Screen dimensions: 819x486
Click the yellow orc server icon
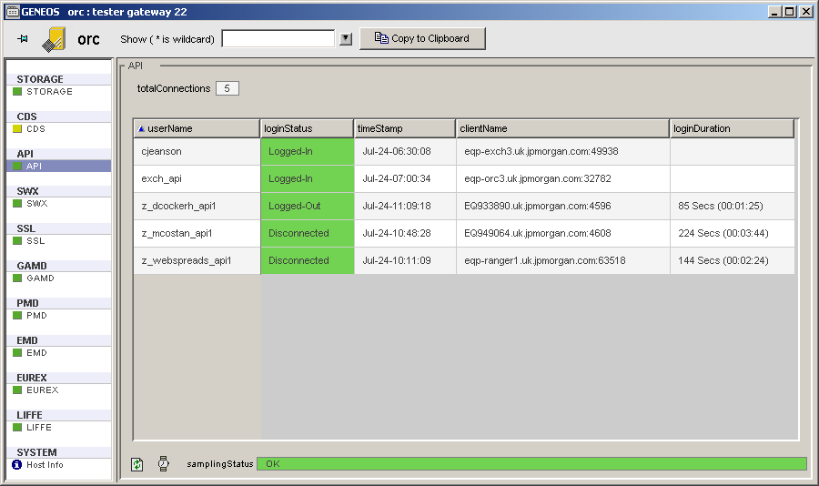click(x=55, y=39)
